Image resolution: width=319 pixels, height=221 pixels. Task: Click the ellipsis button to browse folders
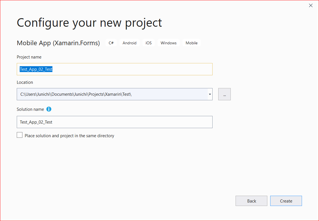[x=224, y=94]
